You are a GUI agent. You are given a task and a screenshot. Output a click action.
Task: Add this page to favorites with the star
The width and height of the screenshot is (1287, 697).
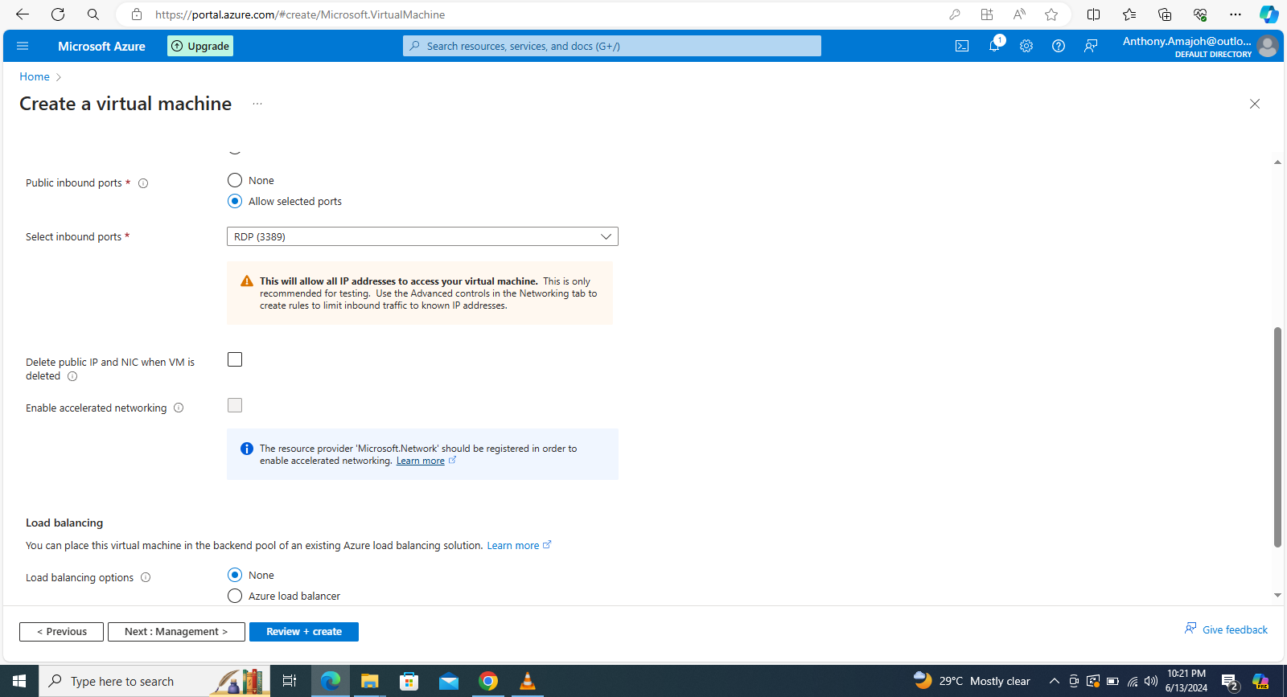[1051, 14]
